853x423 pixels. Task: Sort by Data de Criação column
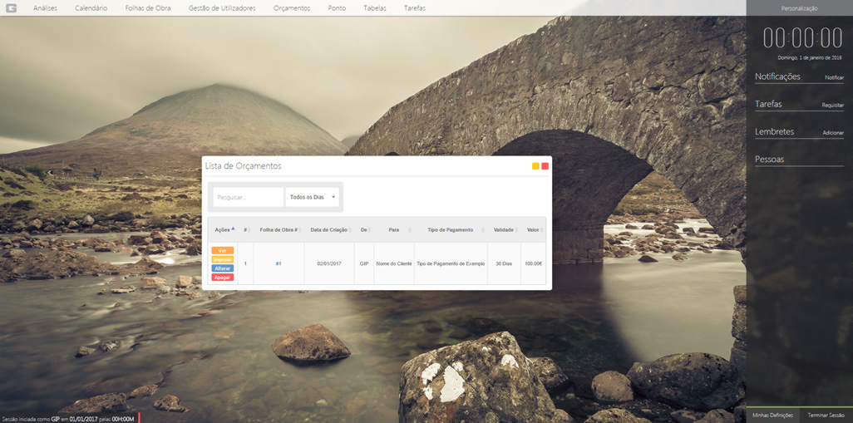(x=329, y=230)
